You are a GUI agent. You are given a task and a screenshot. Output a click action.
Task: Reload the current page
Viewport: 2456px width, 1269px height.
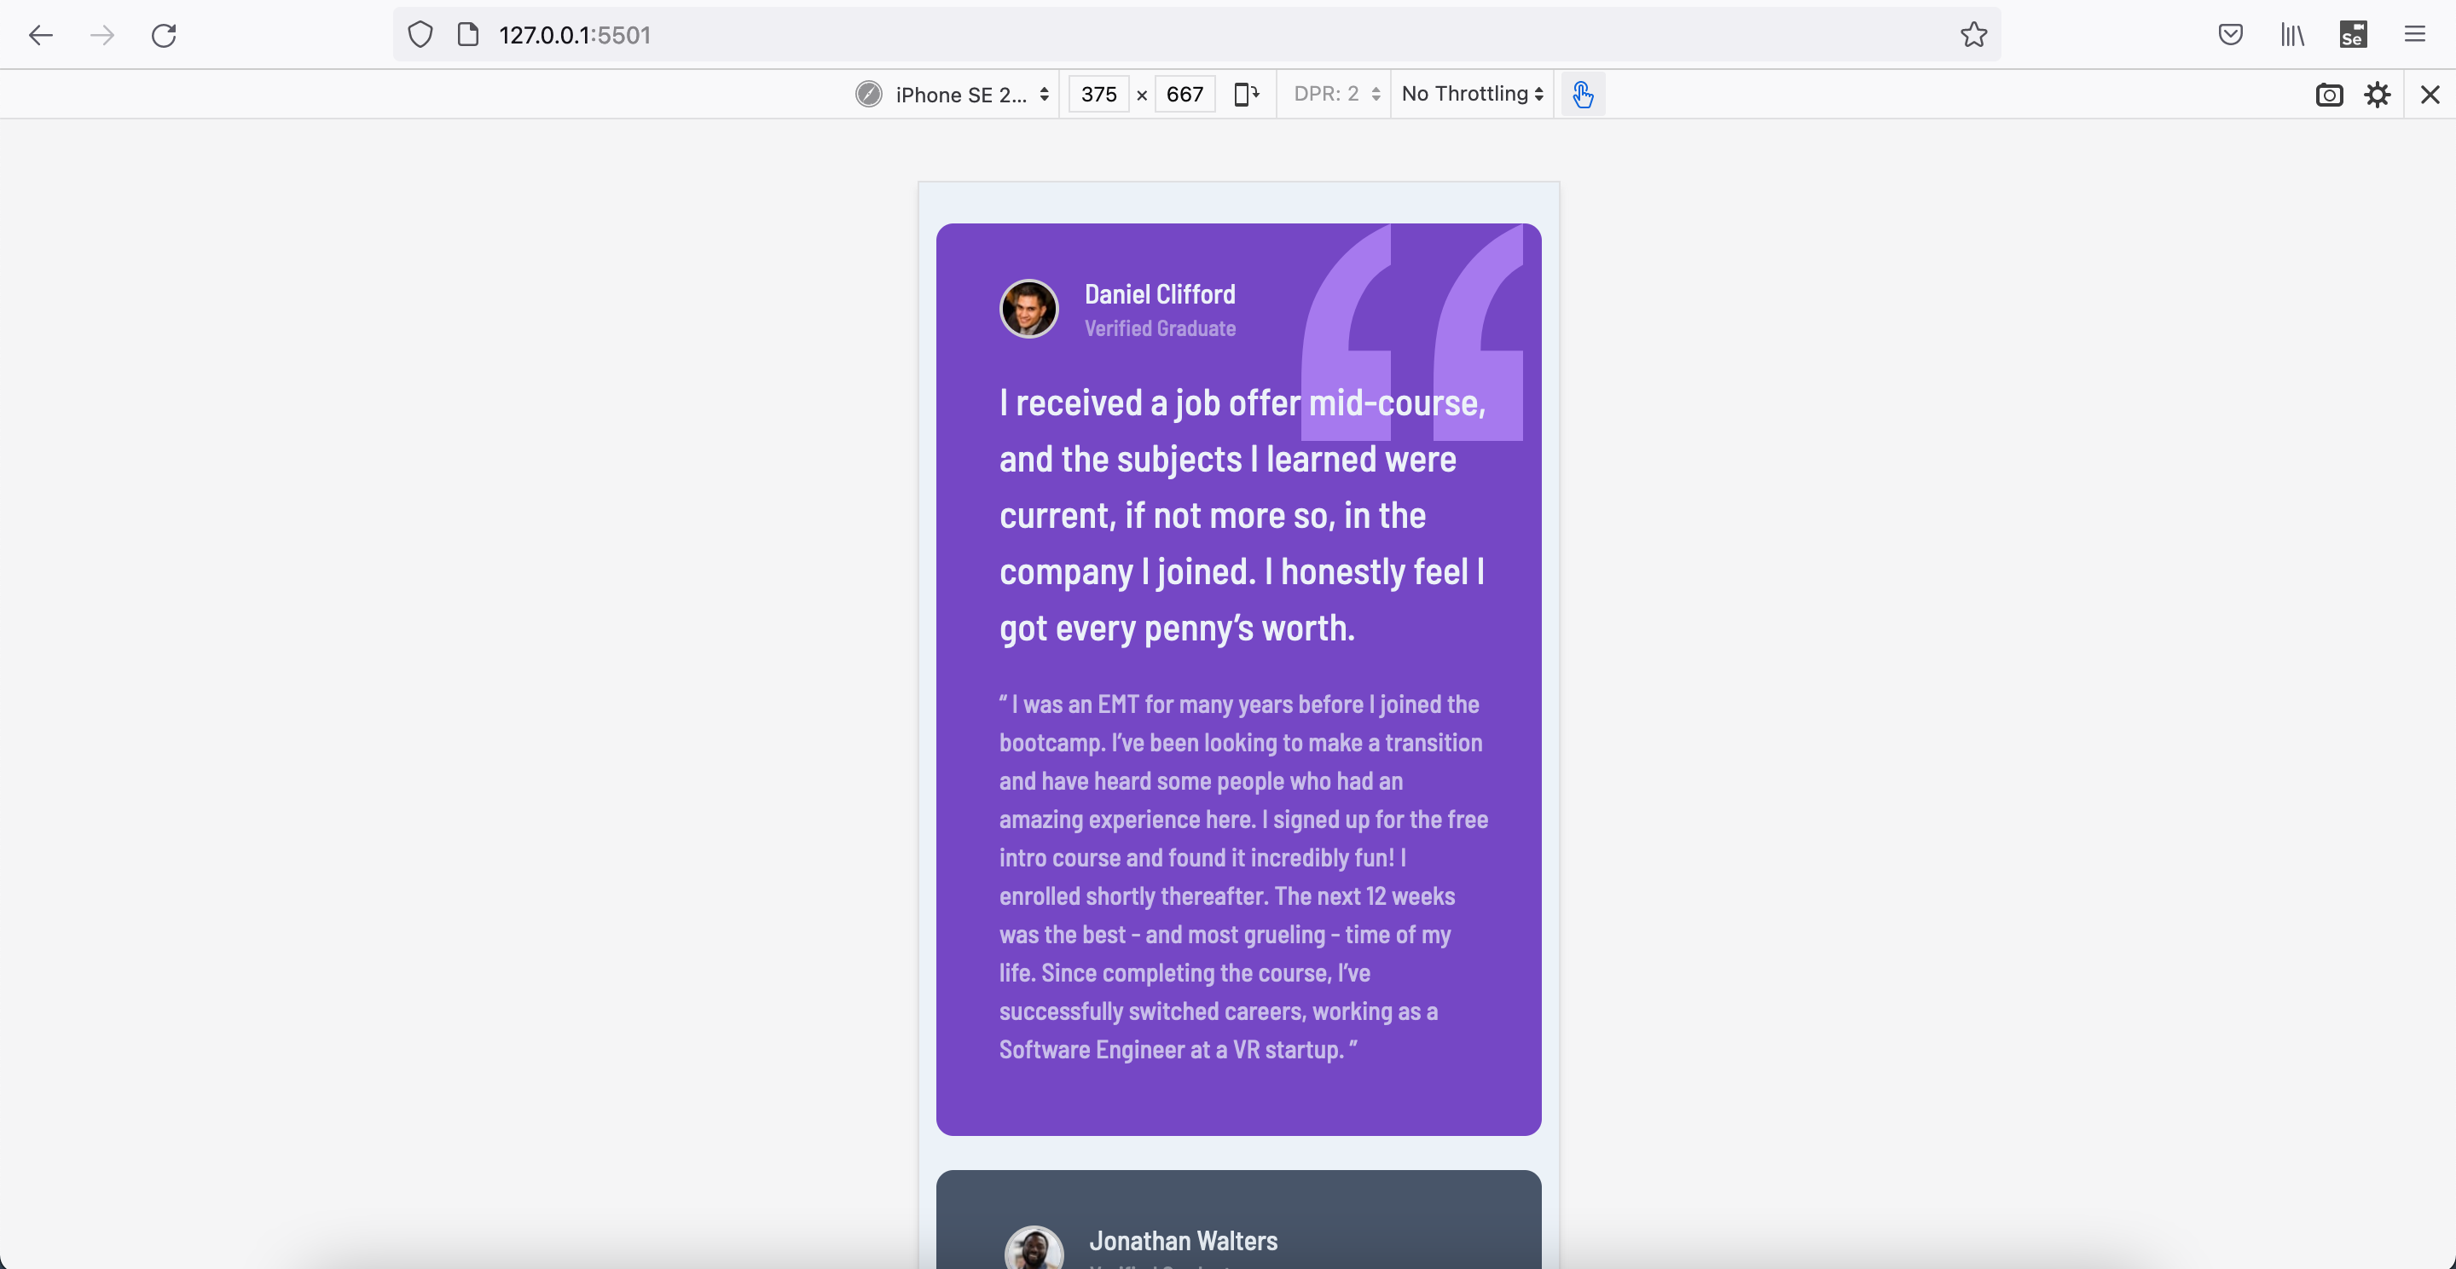coord(164,35)
